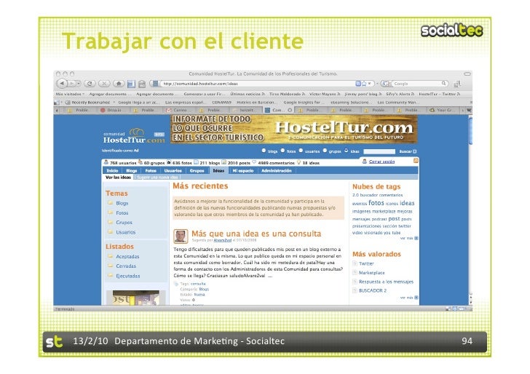Open the Grupos navigation tab

pos(197,170)
